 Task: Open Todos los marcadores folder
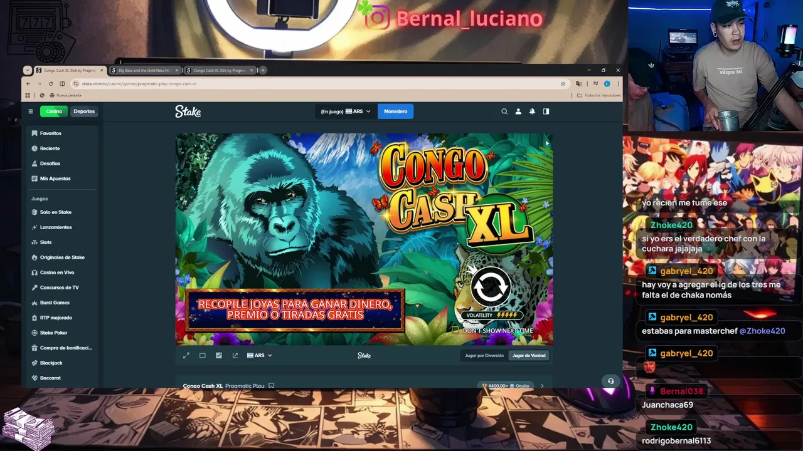coord(598,95)
